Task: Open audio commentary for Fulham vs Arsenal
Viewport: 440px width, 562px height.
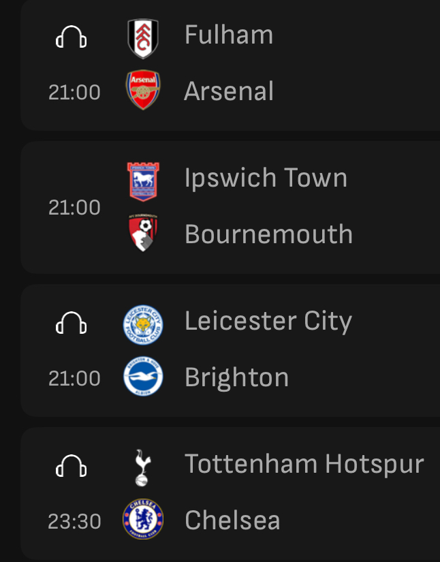Action: 71,37
